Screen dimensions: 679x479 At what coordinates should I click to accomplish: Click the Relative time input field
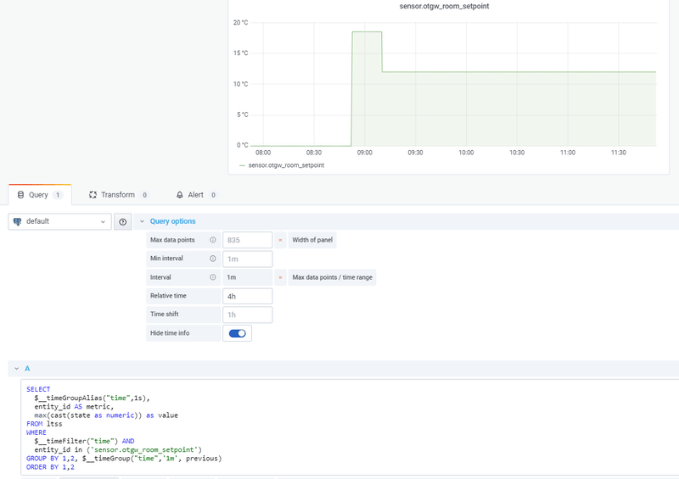pyautogui.click(x=247, y=296)
